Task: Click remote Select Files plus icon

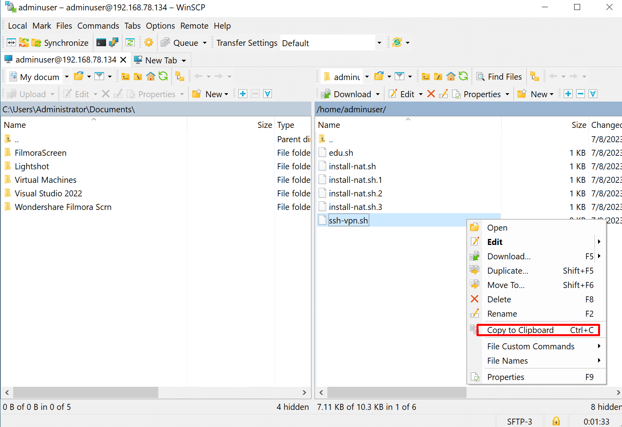Action: [x=568, y=94]
